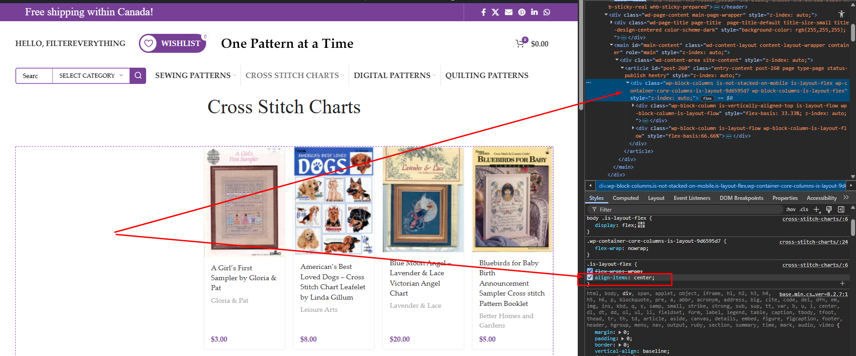Uncheck the flex-wrap: wrap property

point(590,271)
